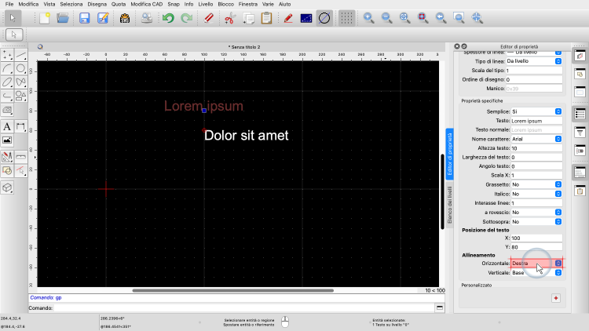Click the add custom property button

pos(555,298)
